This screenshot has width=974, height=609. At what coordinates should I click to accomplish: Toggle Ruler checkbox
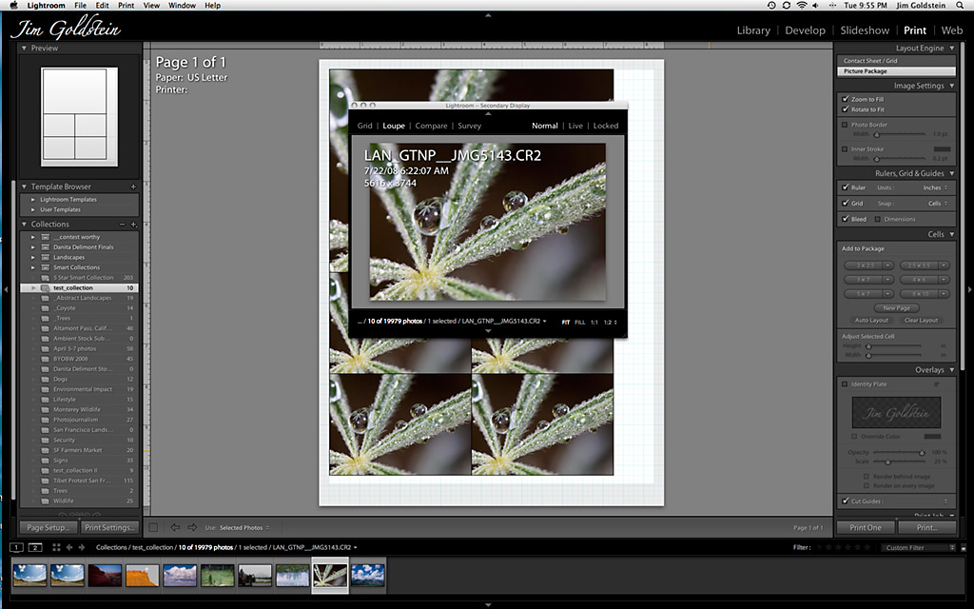(846, 187)
